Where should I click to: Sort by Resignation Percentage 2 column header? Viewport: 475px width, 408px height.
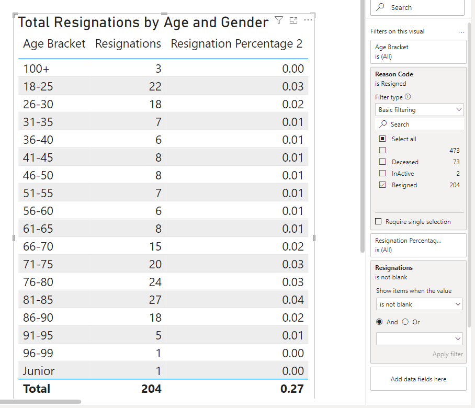[x=236, y=44]
